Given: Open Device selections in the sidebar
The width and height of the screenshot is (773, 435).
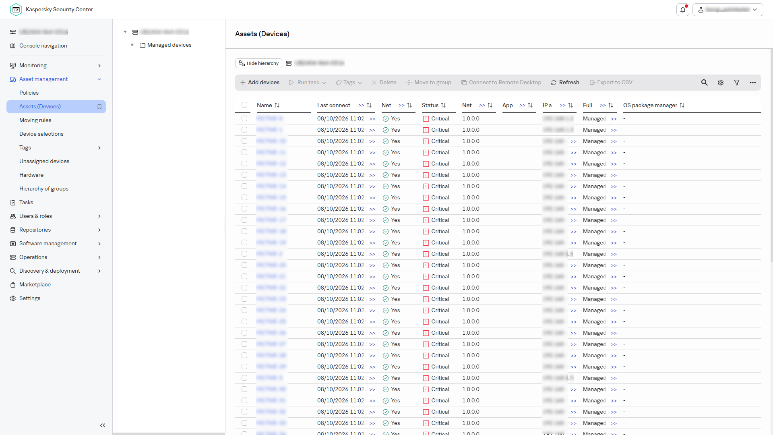Looking at the screenshot, I should click(x=41, y=134).
